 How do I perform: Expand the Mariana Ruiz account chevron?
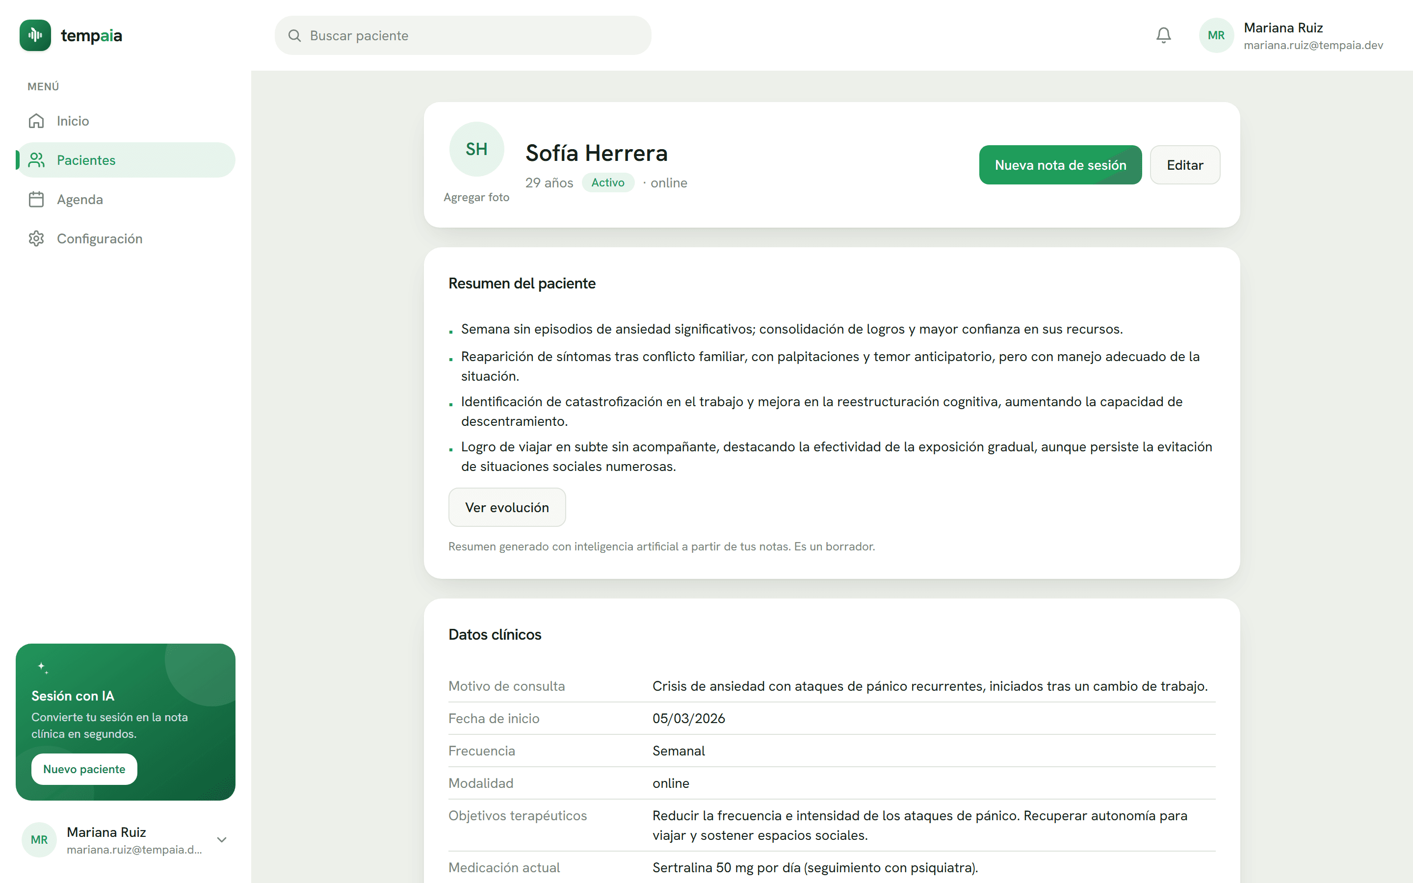(221, 840)
